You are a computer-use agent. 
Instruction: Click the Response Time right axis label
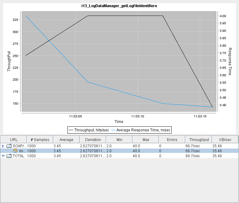[x=230, y=61]
